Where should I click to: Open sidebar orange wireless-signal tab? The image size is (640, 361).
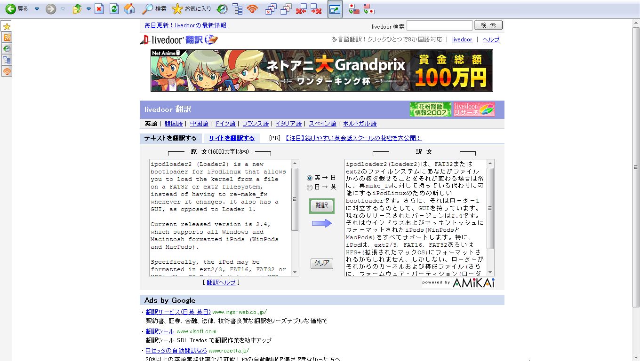pos(7,71)
